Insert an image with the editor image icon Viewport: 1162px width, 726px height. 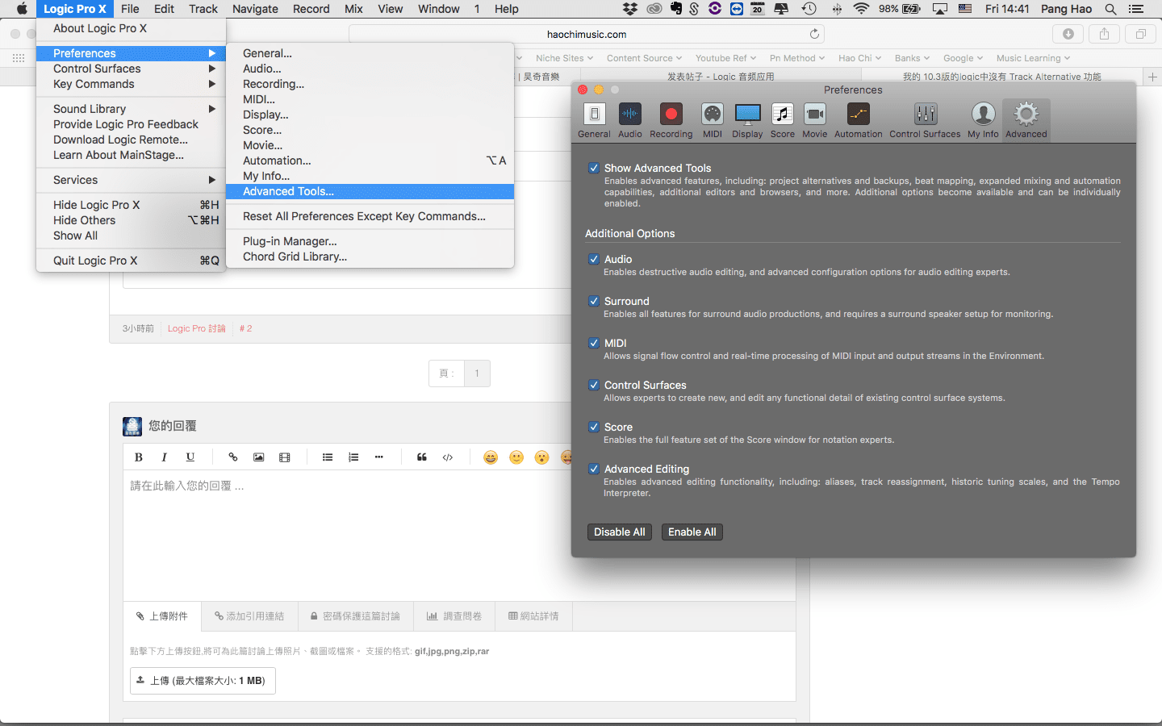[x=259, y=457]
